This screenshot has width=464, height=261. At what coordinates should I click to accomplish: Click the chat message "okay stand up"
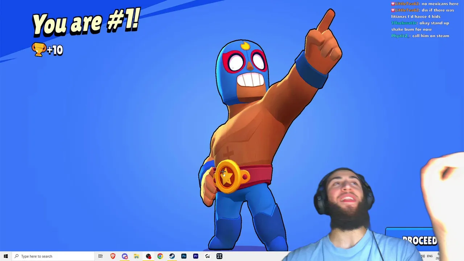[434, 23]
